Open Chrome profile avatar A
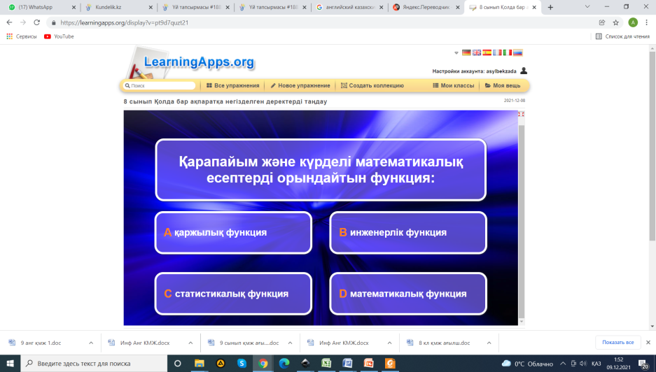The width and height of the screenshot is (656, 372). pos(633,22)
